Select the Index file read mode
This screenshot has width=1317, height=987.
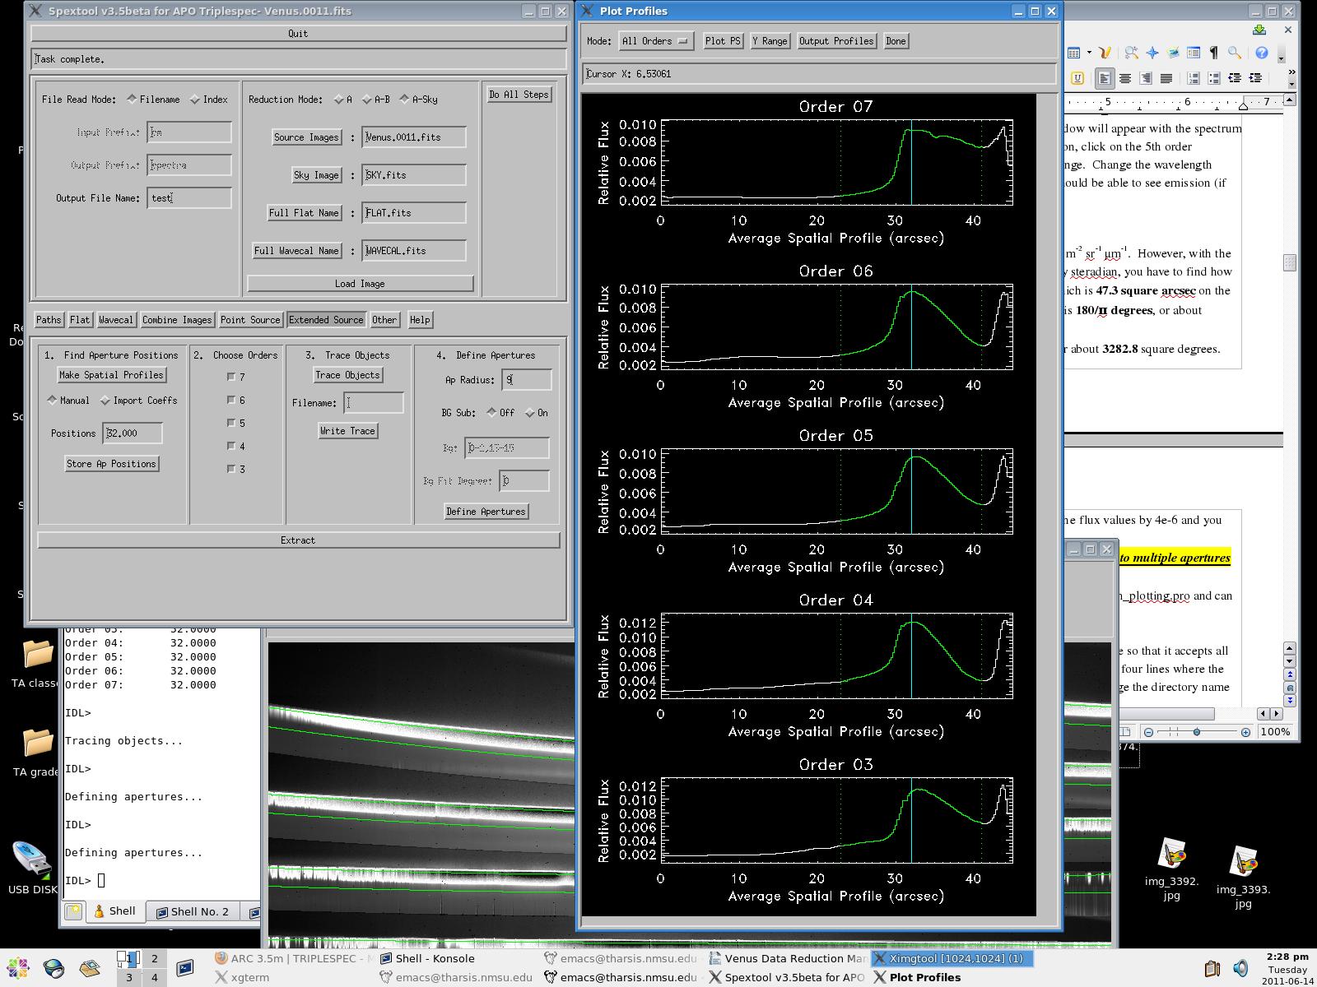coord(195,100)
